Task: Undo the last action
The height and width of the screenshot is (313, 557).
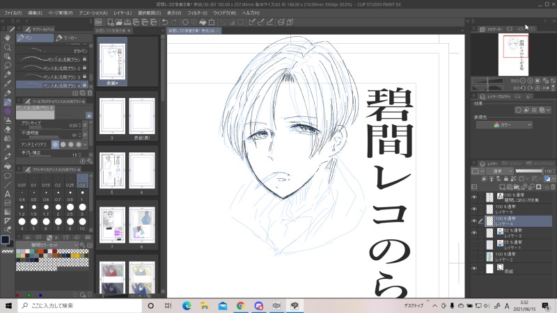Action: click(165, 22)
